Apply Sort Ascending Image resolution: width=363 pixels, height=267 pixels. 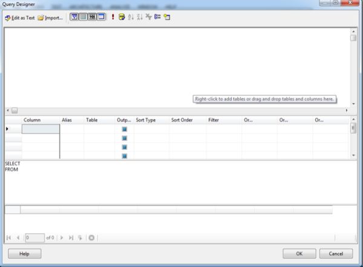pos(131,17)
